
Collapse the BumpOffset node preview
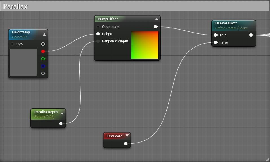(x=157, y=19)
